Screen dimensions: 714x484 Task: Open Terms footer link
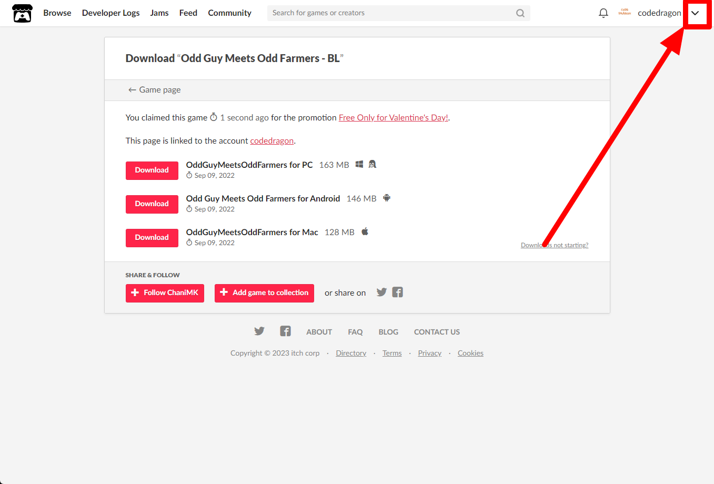coord(392,354)
